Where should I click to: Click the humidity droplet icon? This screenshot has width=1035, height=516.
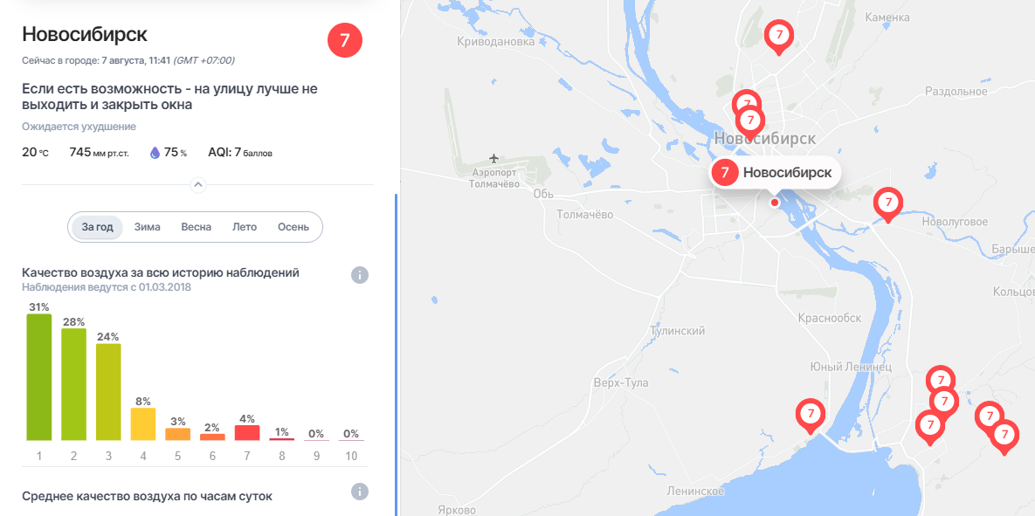click(x=155, y=153)
